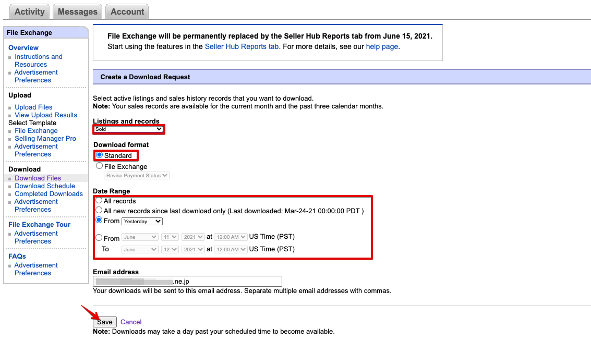Image resolution: width=591 pixels, height=341 pixels.
Task: View Completed Downloads
Action: [49, 194]
